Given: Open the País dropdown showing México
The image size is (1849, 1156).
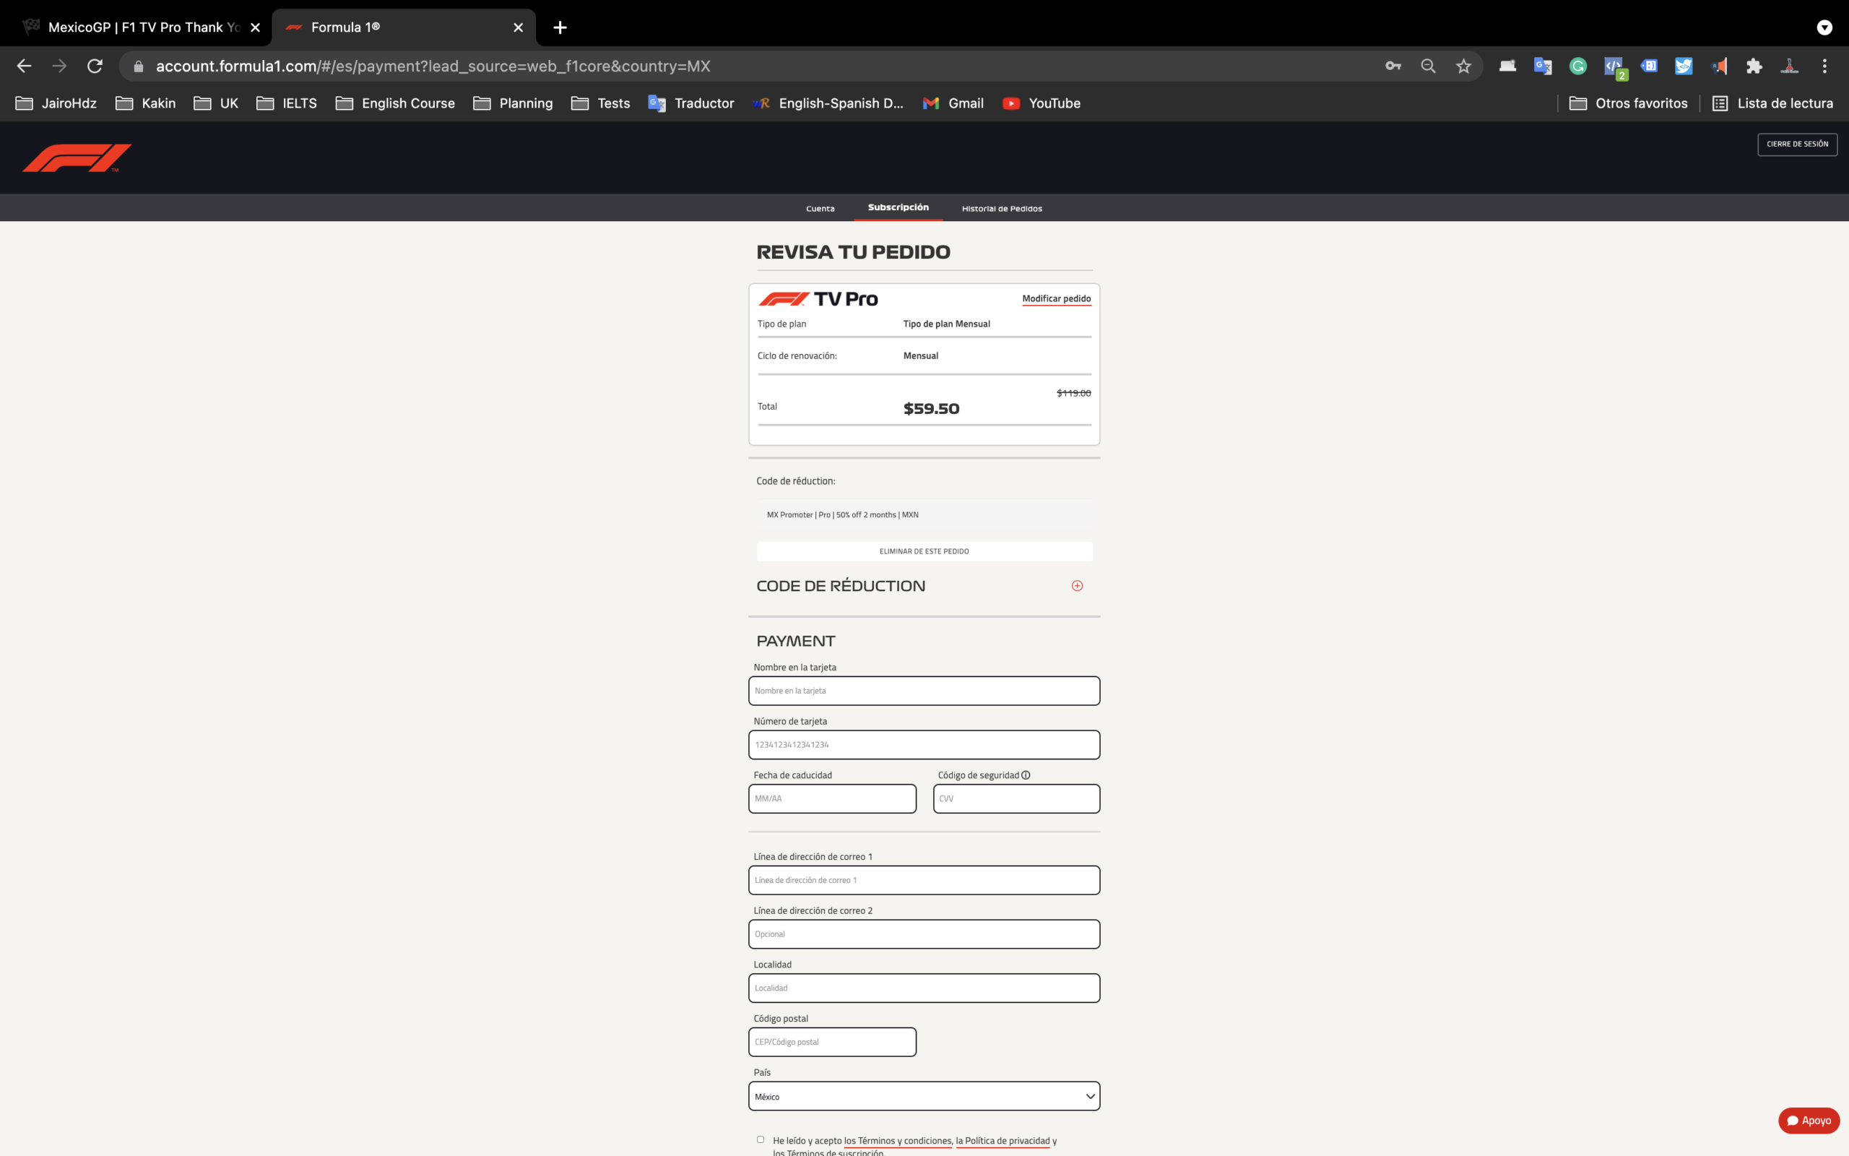Looking at the screenshot, I should (x=924, y=1095).
